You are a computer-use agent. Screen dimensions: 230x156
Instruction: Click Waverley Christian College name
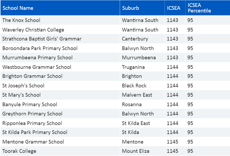click(33, 30)
